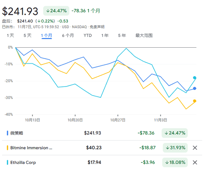Choose the 1年 time range tab
The image size is (206, 169).
(105, 35)
